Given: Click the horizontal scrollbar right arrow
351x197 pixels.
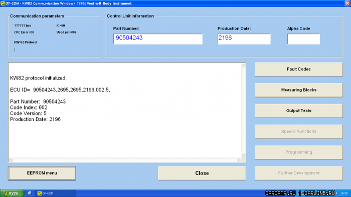Looking at the screenshot, I should 239,159.
